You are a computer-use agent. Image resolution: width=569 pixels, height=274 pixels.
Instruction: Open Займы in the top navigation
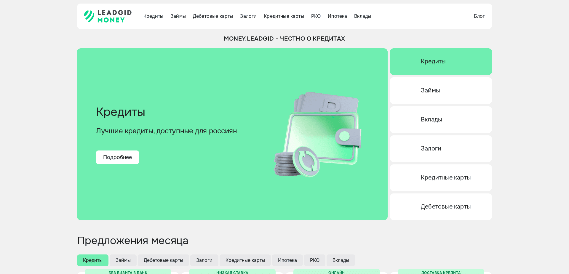point(178,16)
